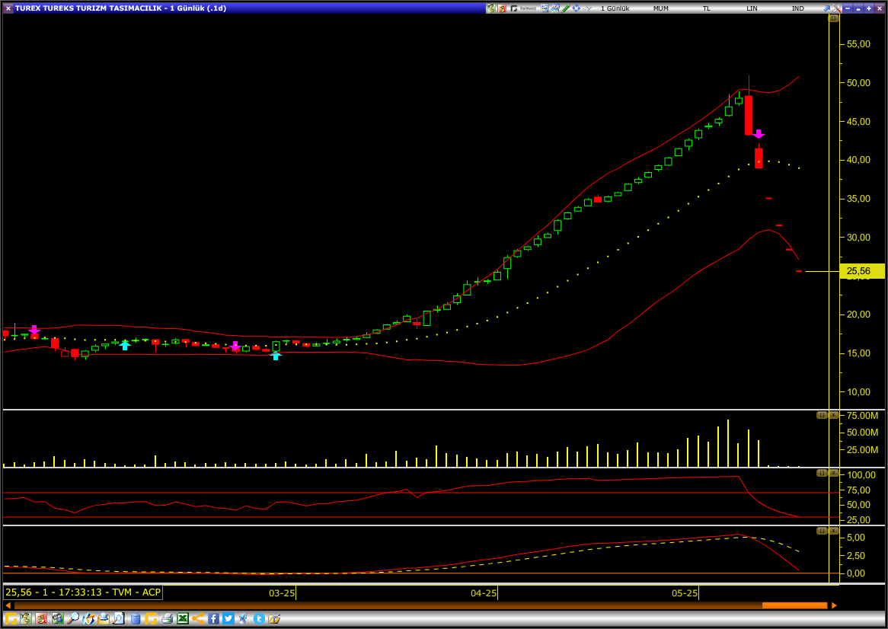Image resolution: width=888 pixels, height=629 pixels.
Task: Open the LIN scale dropdown
Action: tap(752, 8)
